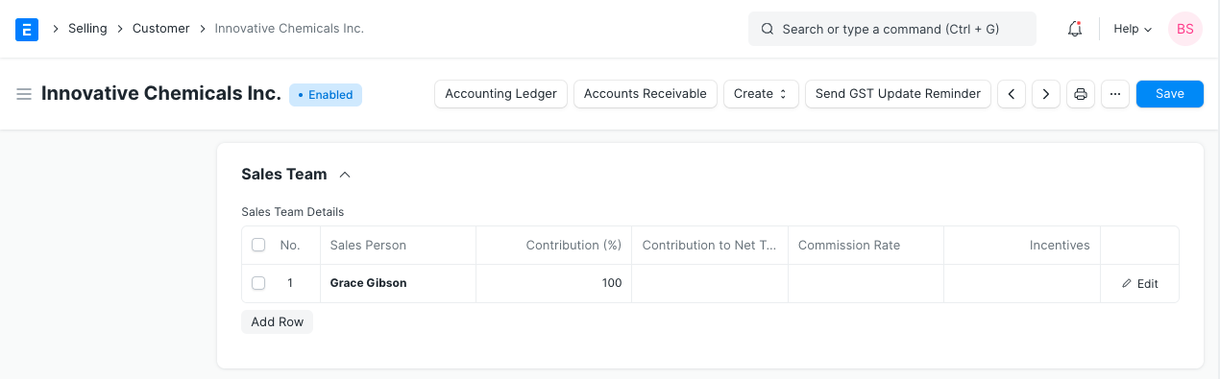
Task: Open Accounting Ledger report
Action: pyautogui.click(x=501, y=94)
